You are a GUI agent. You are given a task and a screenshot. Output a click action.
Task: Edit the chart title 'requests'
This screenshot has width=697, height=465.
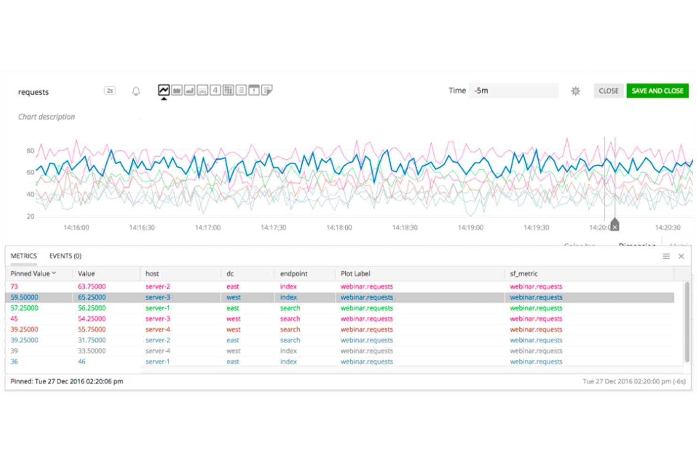coord(33,92)
